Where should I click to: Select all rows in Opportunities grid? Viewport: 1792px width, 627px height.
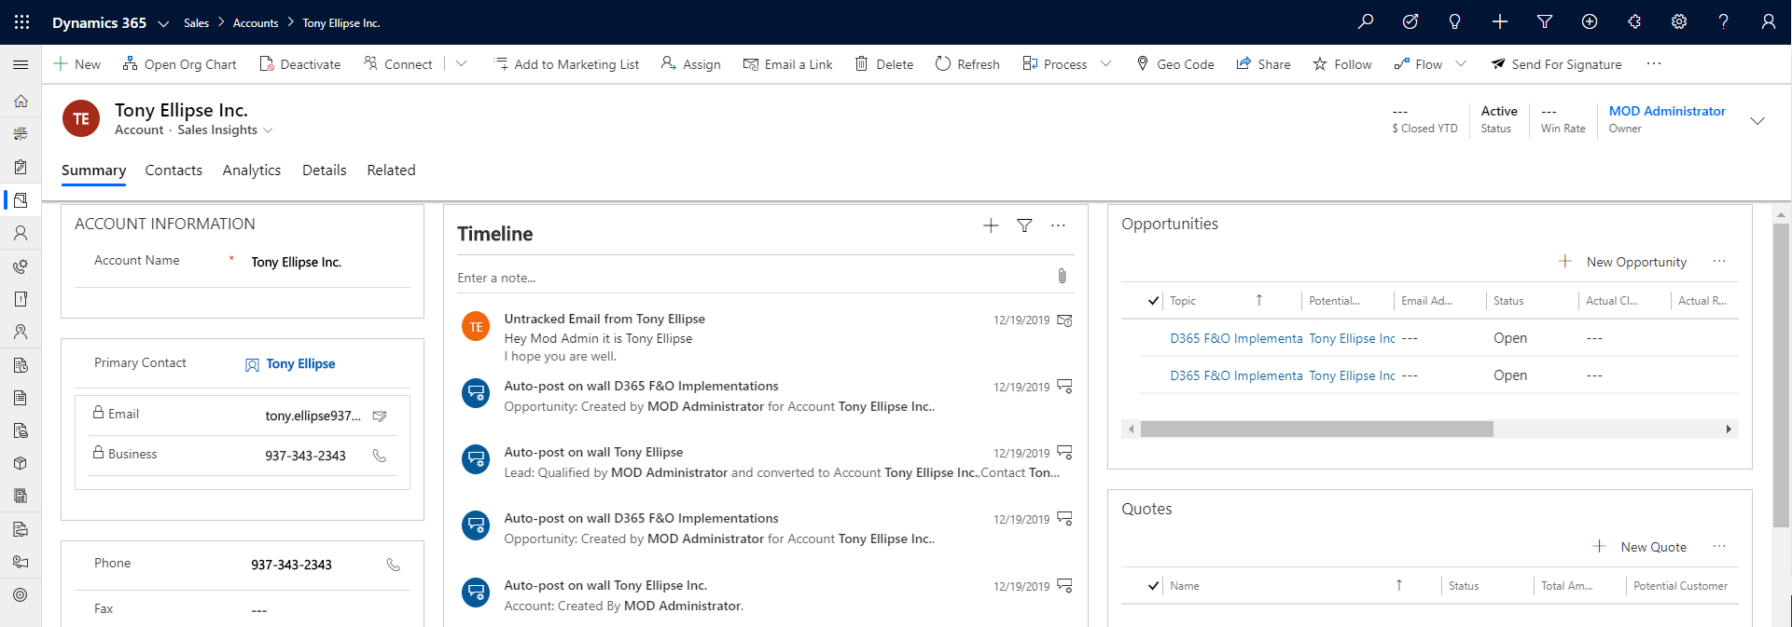[x=1154, y=301]
